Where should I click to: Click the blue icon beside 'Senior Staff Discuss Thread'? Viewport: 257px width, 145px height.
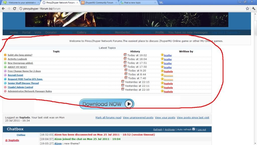[x=5, y=83]
